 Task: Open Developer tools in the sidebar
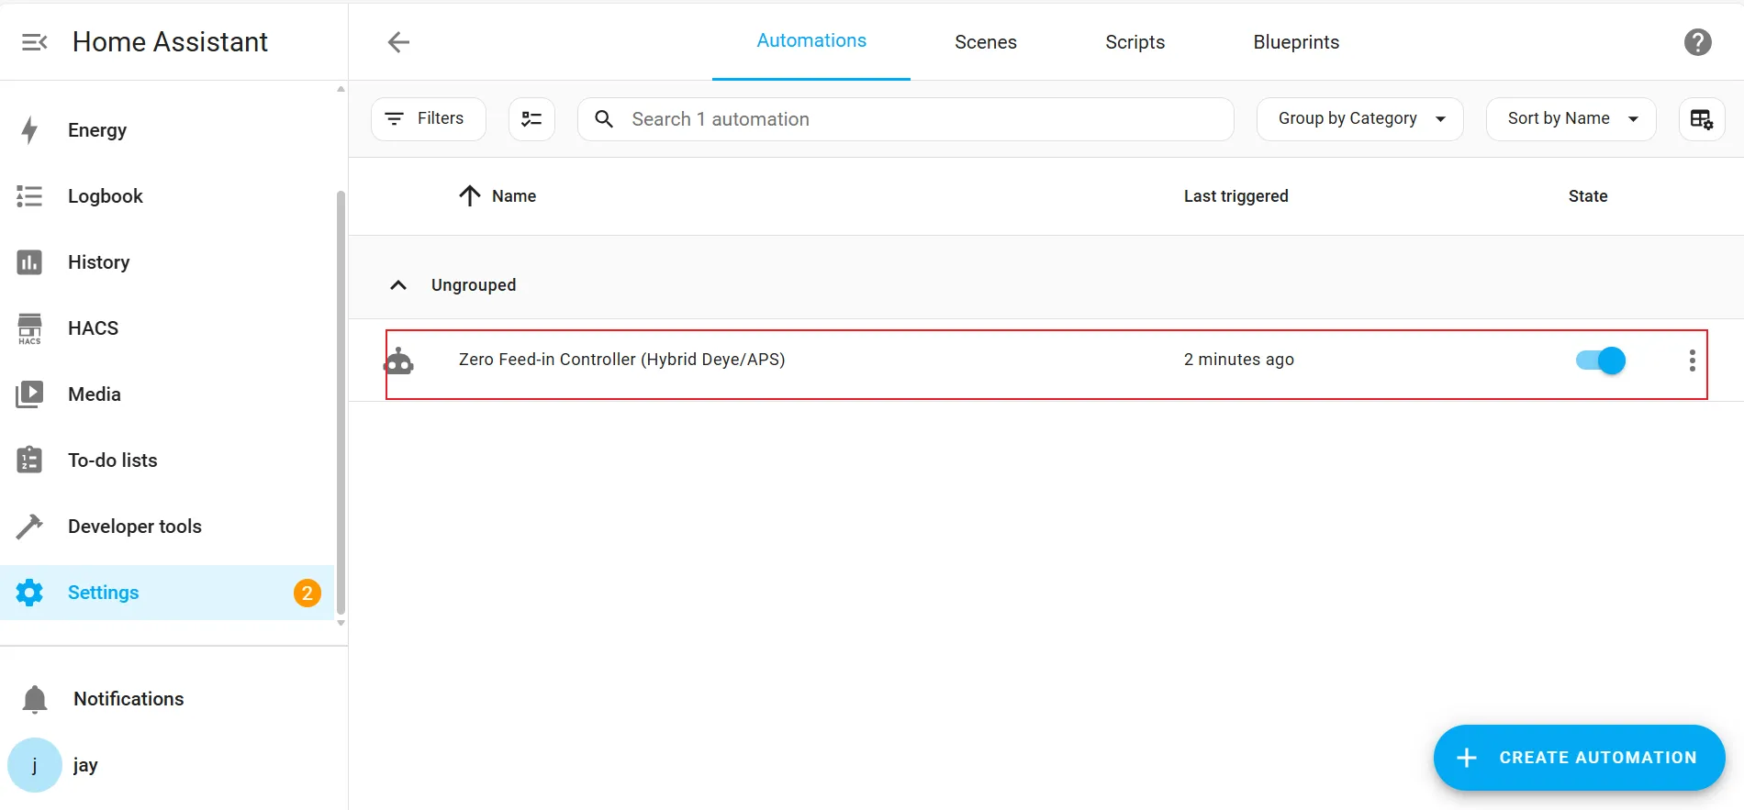(x=134, y=527)
